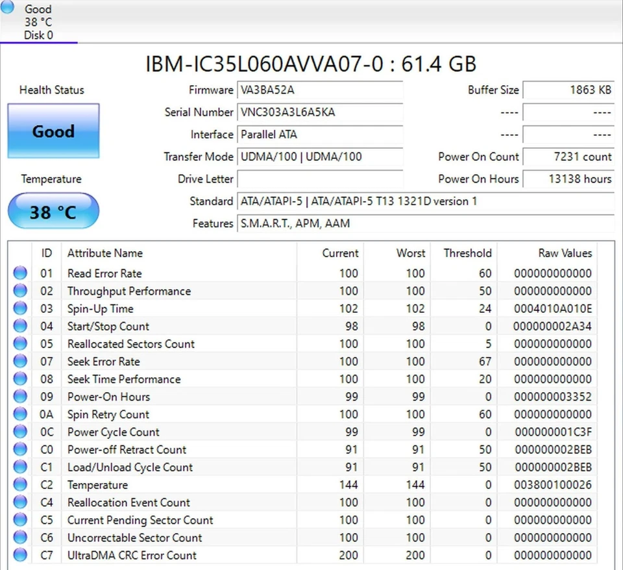The width and height of the screenshot is (623, 570).
Task: Click the indicator beside Power Cycle Count
Action: click(19, 432)
